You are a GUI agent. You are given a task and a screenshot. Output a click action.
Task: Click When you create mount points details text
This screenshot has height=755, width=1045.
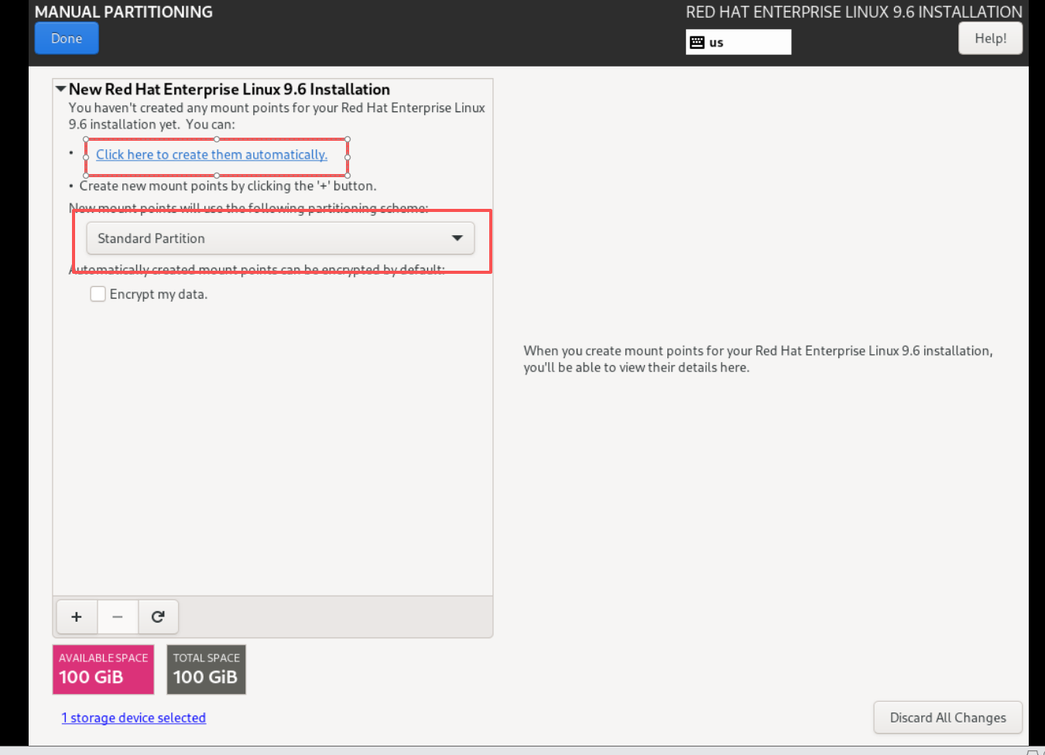[758, 359]
